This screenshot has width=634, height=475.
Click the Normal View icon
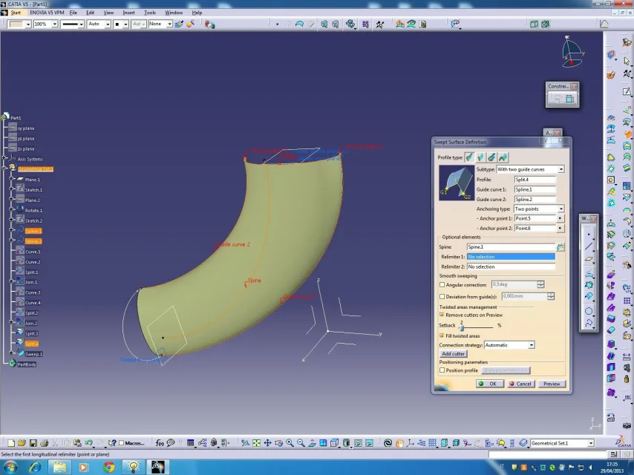pyautogui.click(x=312, y=443)
